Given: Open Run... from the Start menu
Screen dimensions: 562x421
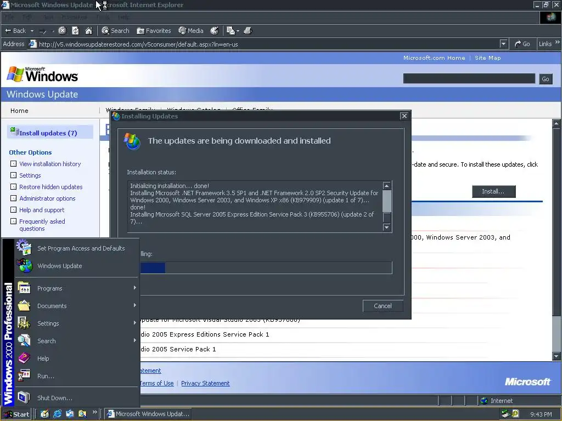Looking at the screenshot, I should (76, 376).
